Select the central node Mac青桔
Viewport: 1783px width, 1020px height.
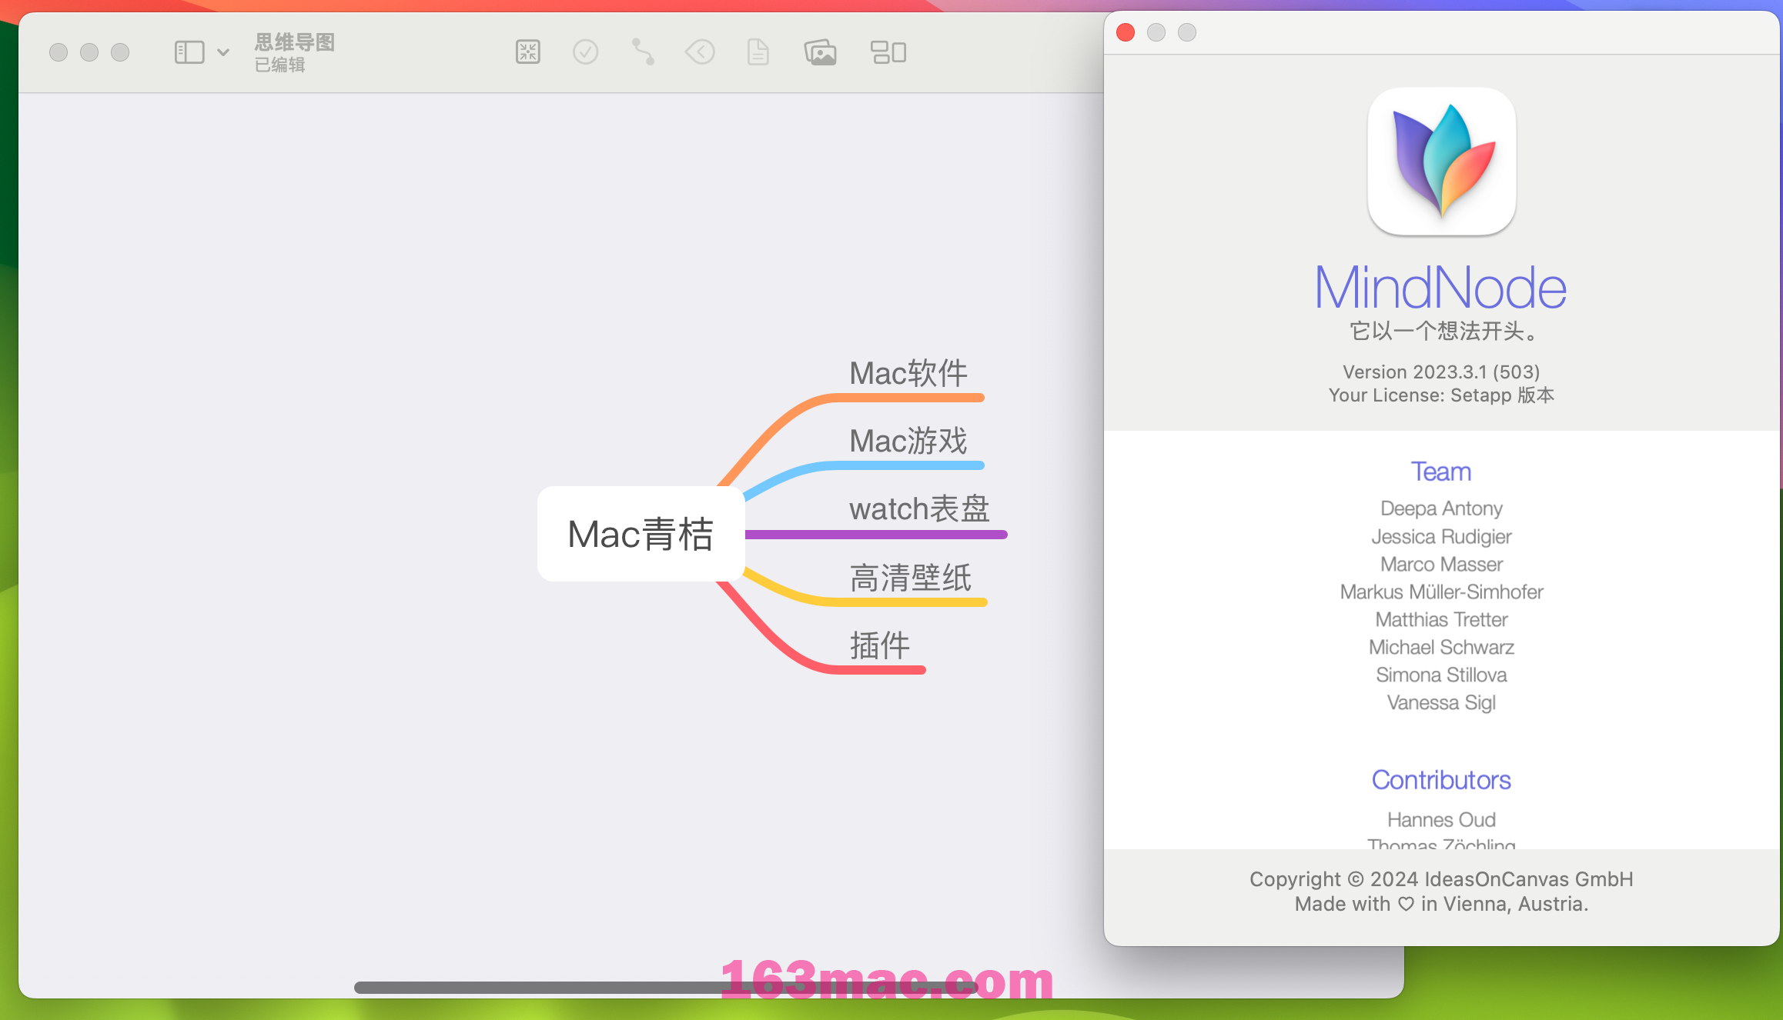click(641, 534)
